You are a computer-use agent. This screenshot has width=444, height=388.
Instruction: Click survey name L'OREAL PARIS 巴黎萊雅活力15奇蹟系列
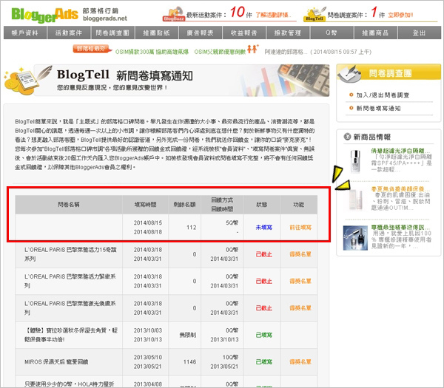tap(70, 254)
